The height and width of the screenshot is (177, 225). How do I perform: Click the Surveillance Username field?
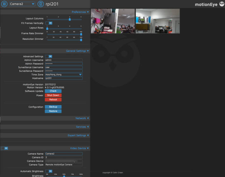point(64,67)
